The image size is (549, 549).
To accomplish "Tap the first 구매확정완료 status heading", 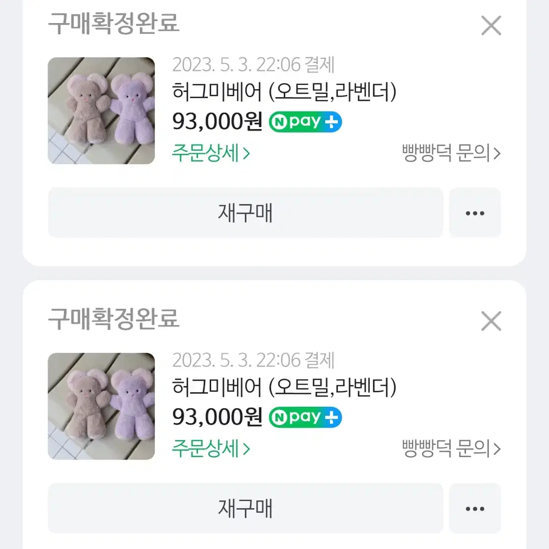I will click(114, 24).
